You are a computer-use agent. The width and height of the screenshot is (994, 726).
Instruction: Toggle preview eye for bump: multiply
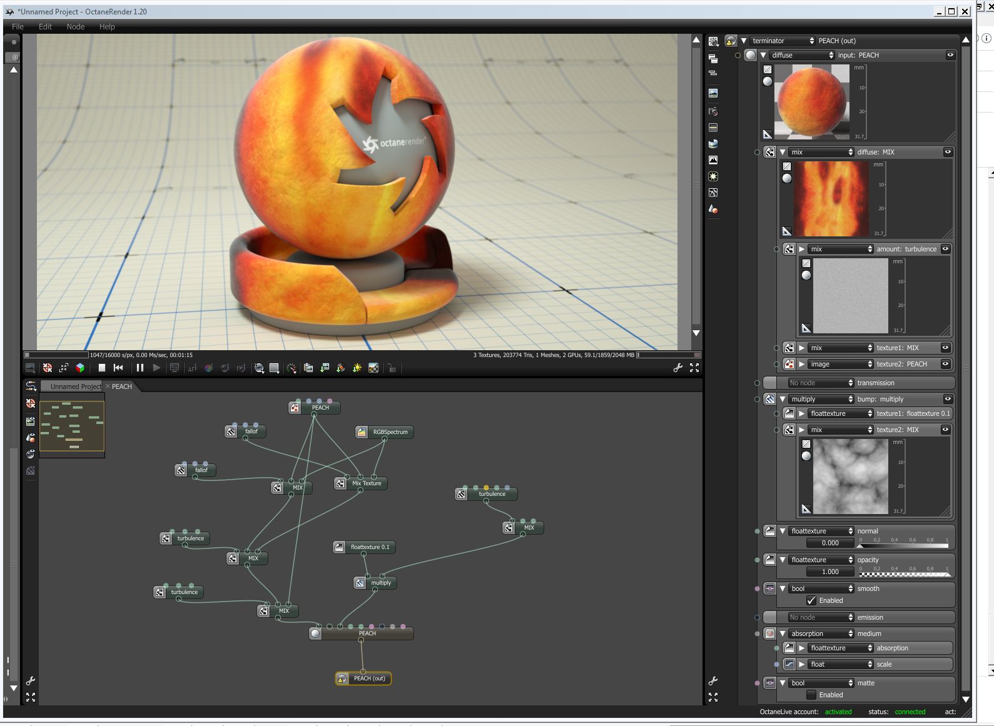pyautogui.click(x=948, y=399)
